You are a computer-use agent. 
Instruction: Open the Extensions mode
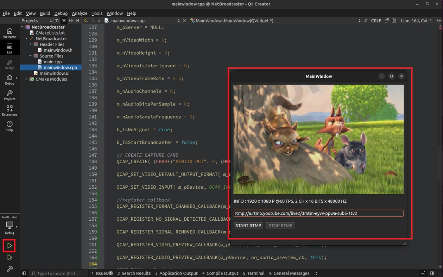(10, 111)
